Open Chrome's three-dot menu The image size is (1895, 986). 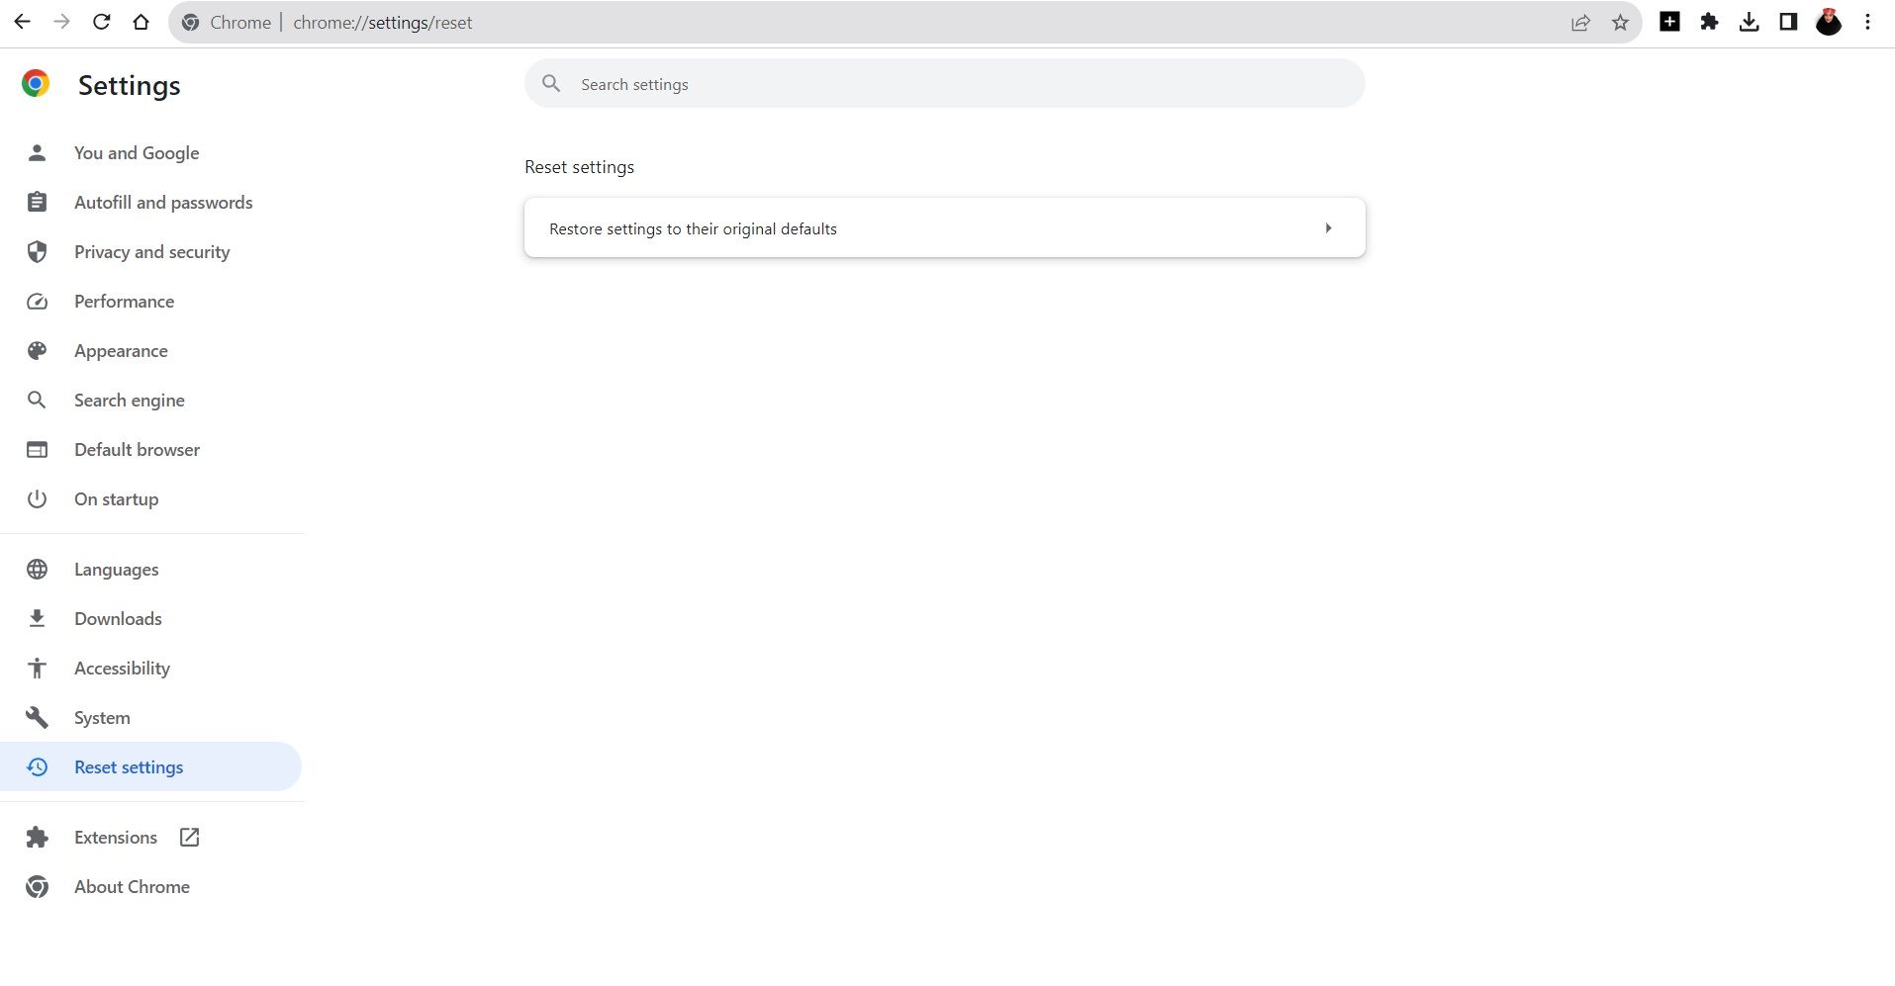pos(1867,22)
